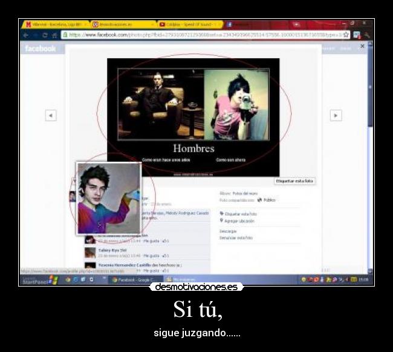
Task: Go to next photo with right arrow
Action: (x=336, y=116)
